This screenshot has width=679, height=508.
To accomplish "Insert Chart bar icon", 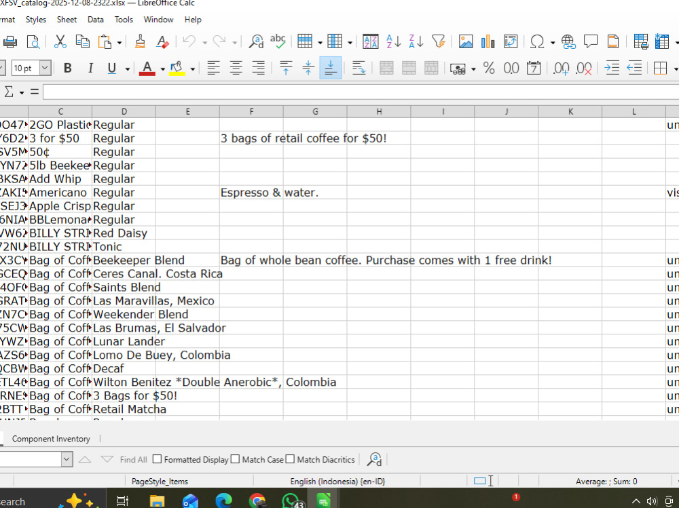I will [488, 42].
